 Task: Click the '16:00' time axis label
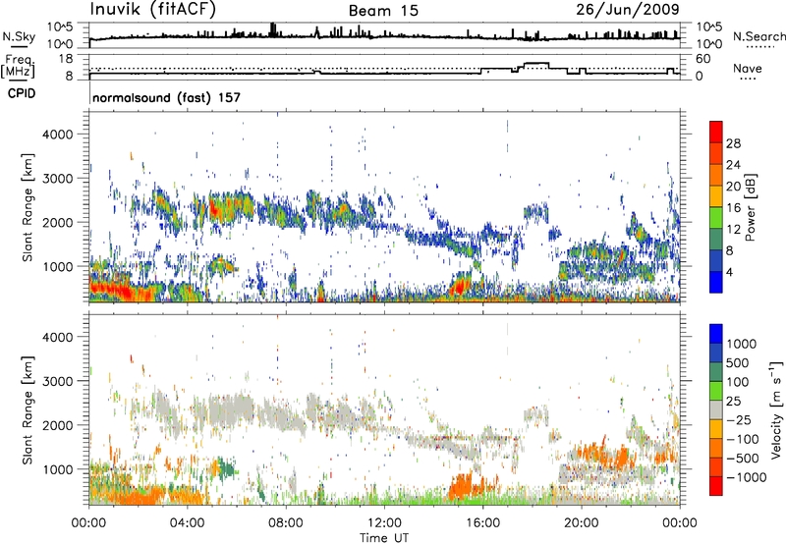[482, 523]
